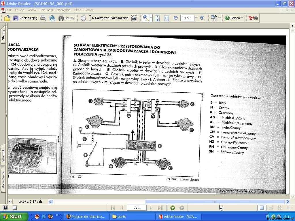Select Continuous Facing layout view

pyautogui.click(x=280, y=208)
